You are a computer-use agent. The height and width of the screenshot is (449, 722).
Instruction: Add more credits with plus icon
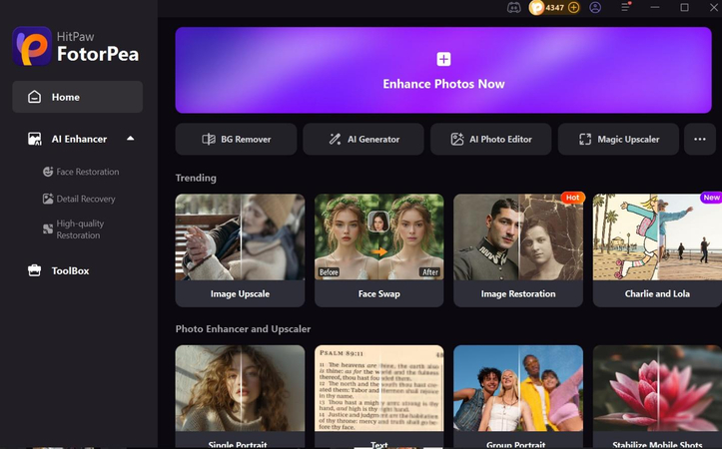coord(574,7)
